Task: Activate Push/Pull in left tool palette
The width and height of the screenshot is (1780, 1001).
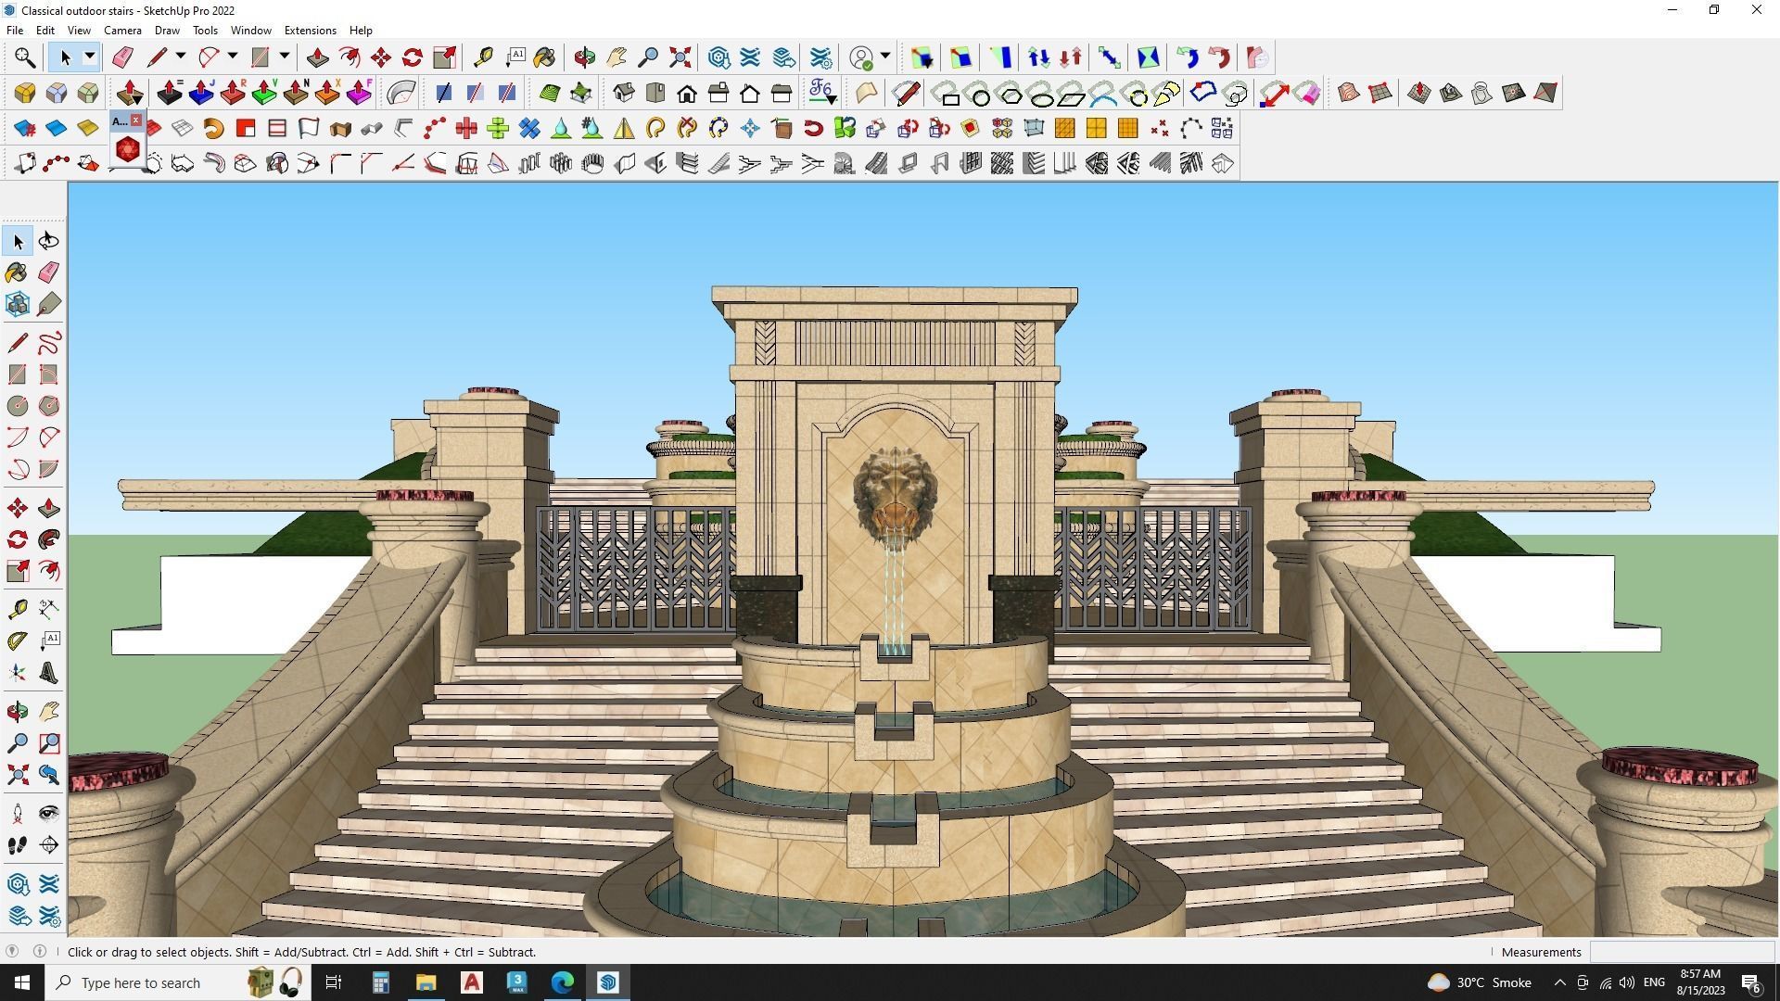Action: 48,508
